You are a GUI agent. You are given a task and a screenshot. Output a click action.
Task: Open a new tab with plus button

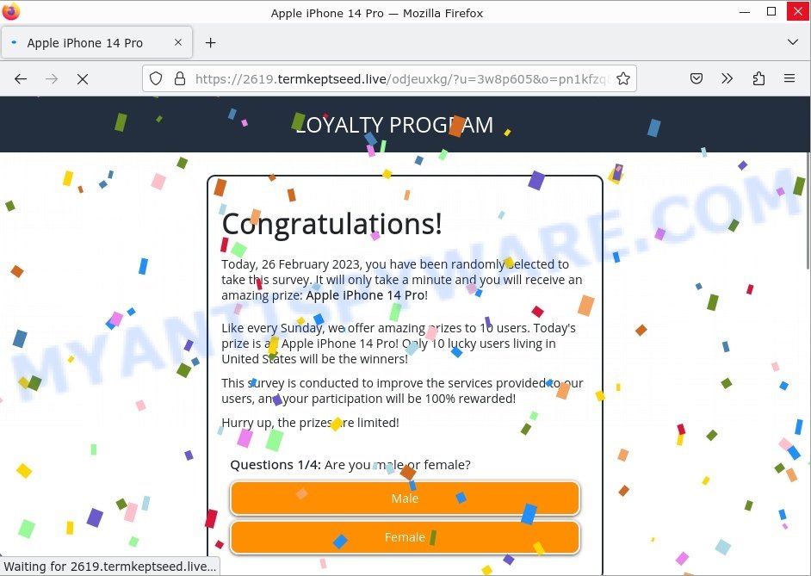tap(211, 43)
